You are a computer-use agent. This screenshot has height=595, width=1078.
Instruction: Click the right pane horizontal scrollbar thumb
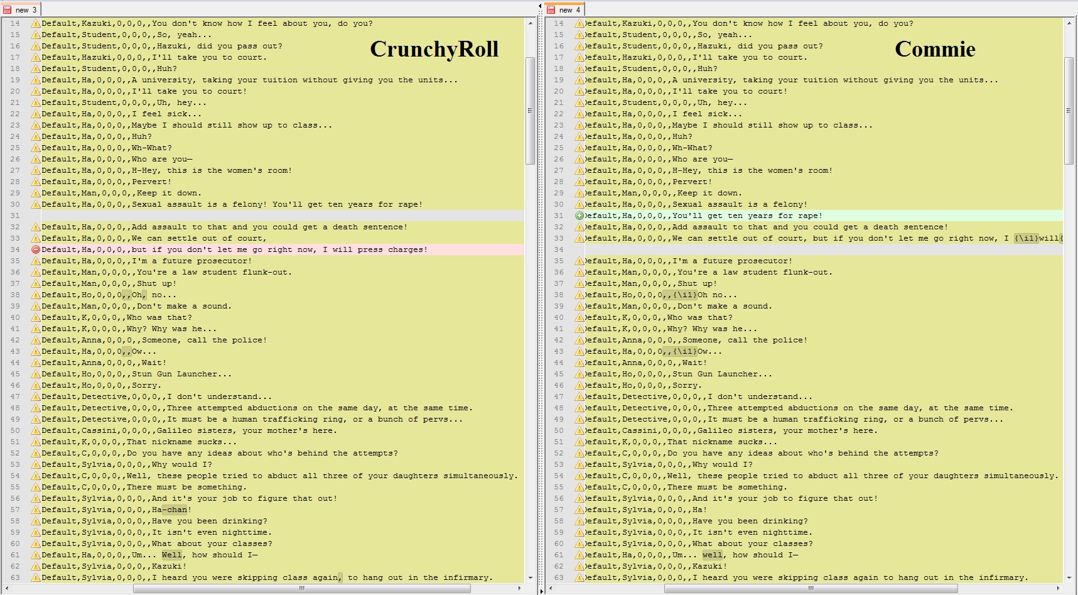tap(811, 589)
